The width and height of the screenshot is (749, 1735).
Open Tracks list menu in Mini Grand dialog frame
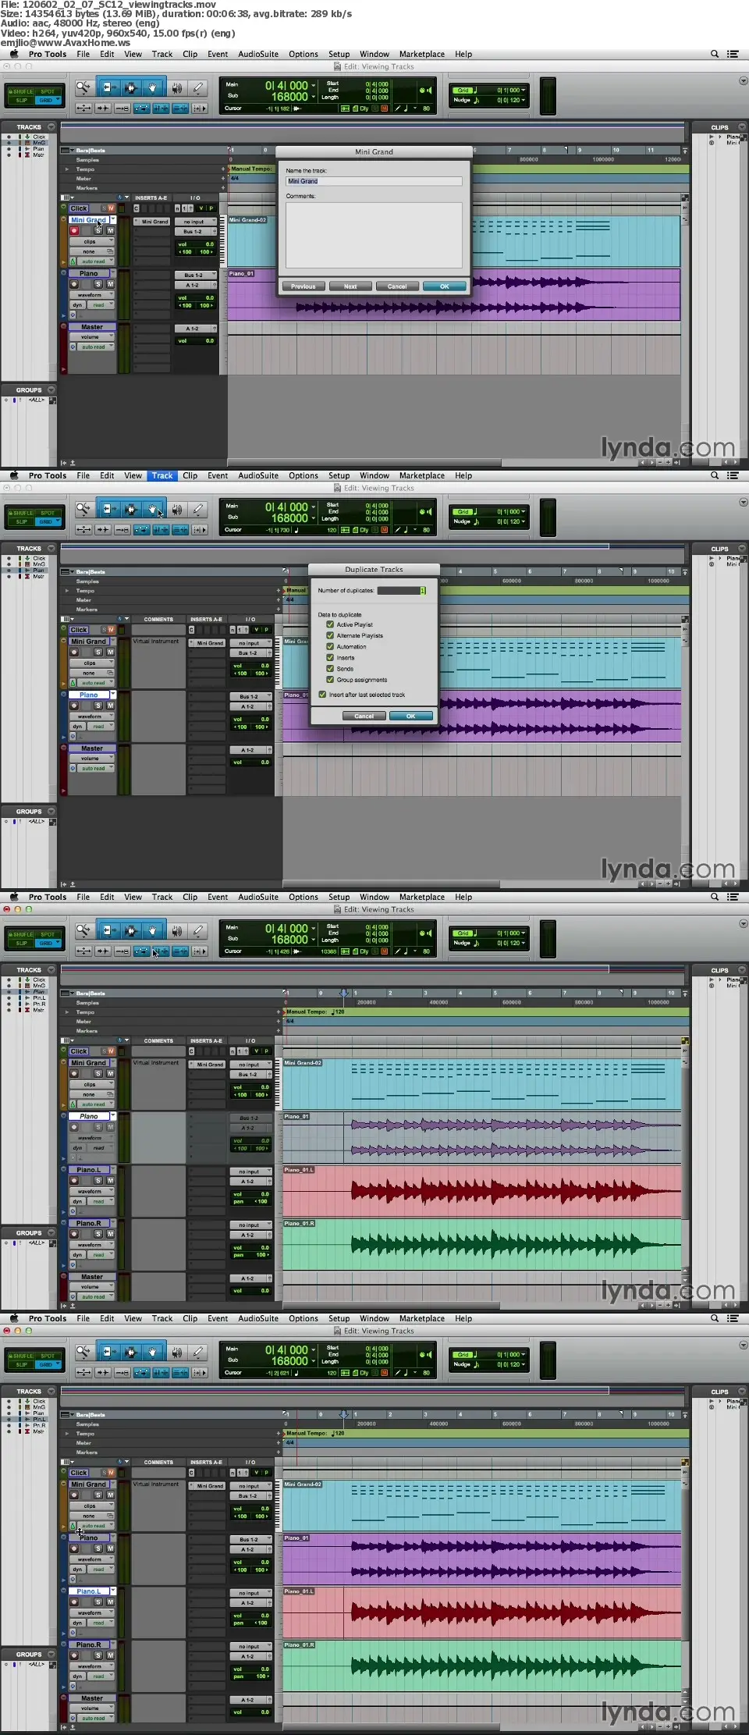[51, 126]
